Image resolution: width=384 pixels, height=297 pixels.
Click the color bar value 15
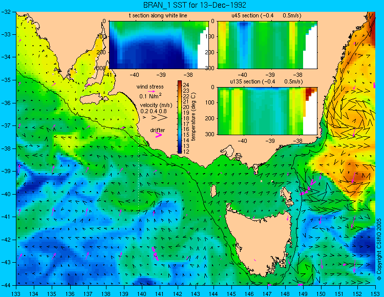pos(186,135)
